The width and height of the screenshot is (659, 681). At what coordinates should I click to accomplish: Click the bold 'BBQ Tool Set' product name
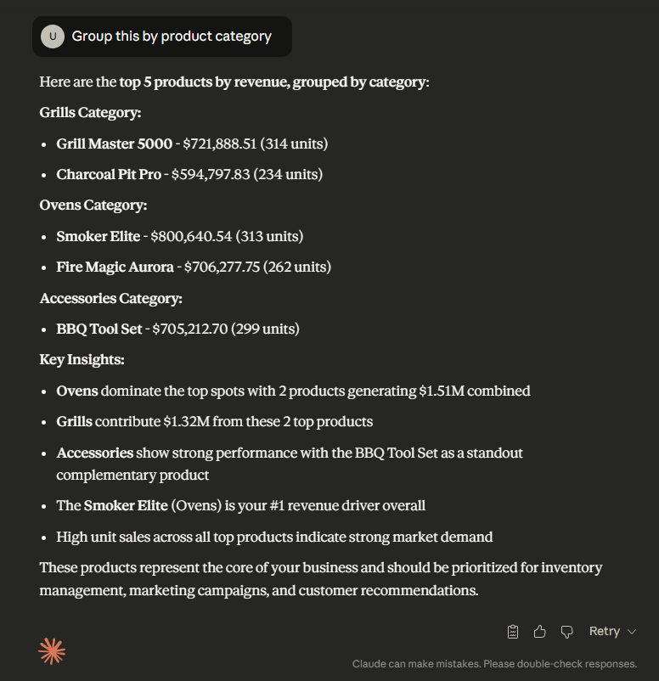point(99,329)
